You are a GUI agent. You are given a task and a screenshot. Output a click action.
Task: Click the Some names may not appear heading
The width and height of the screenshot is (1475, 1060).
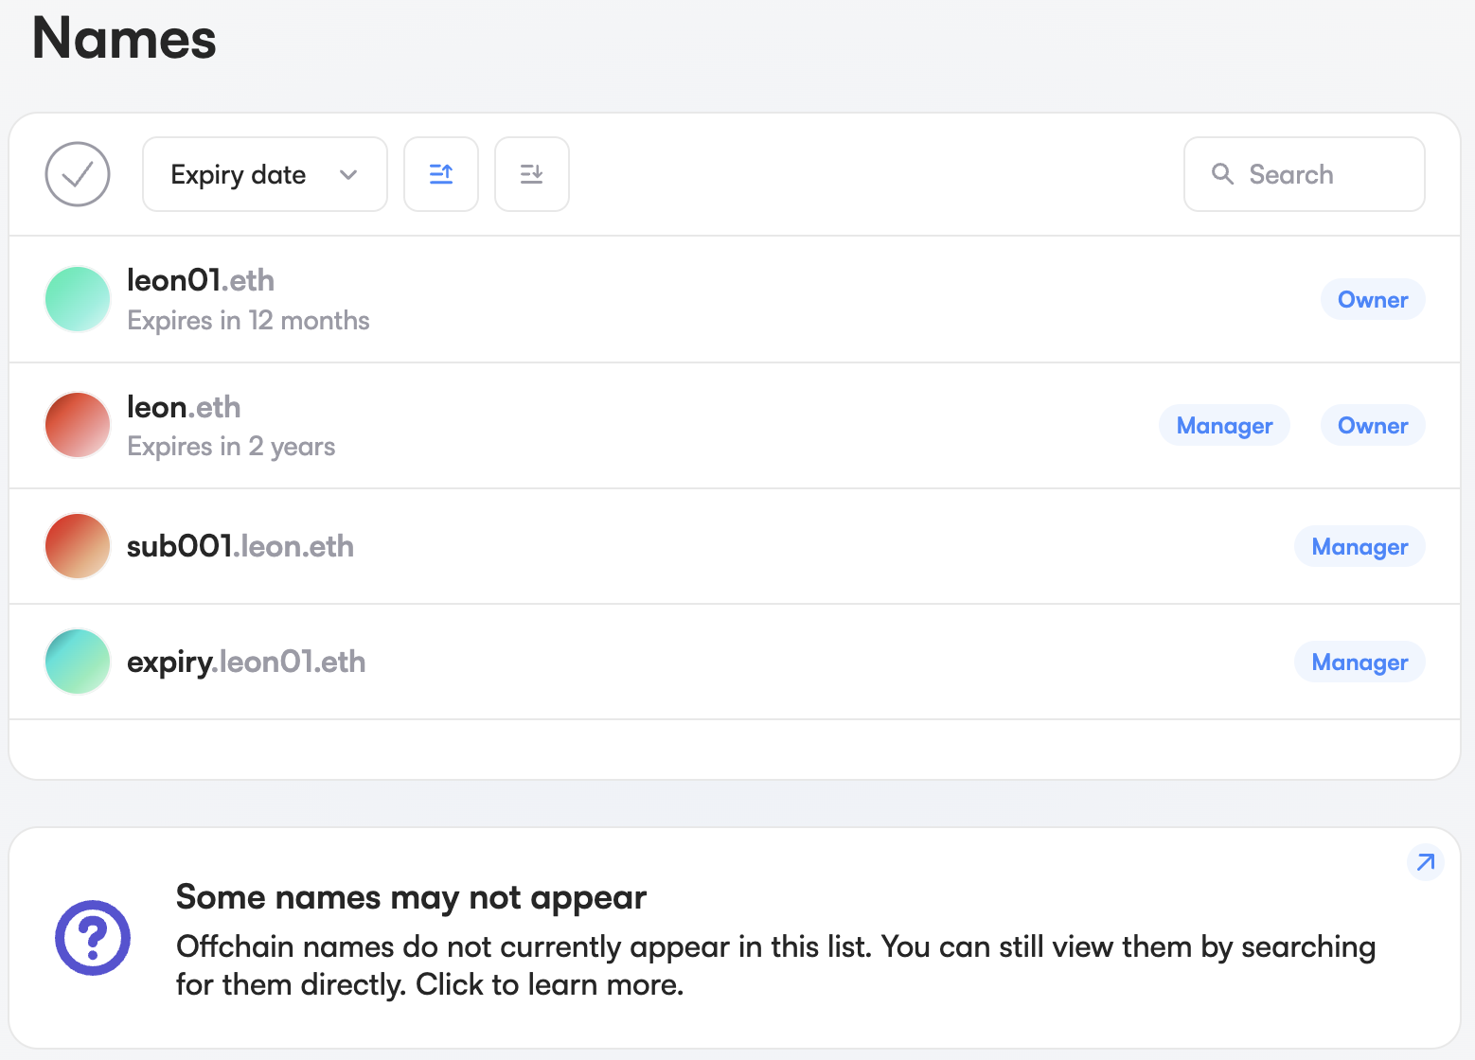click(x=411, y=897)
